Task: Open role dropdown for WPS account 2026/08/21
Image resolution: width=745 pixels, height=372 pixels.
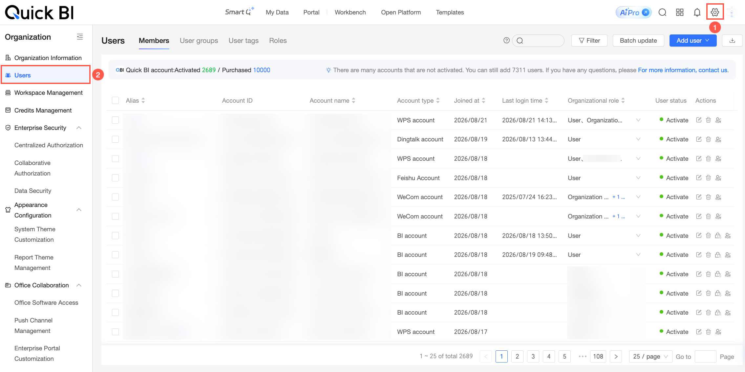Action: tap(638, 120)
